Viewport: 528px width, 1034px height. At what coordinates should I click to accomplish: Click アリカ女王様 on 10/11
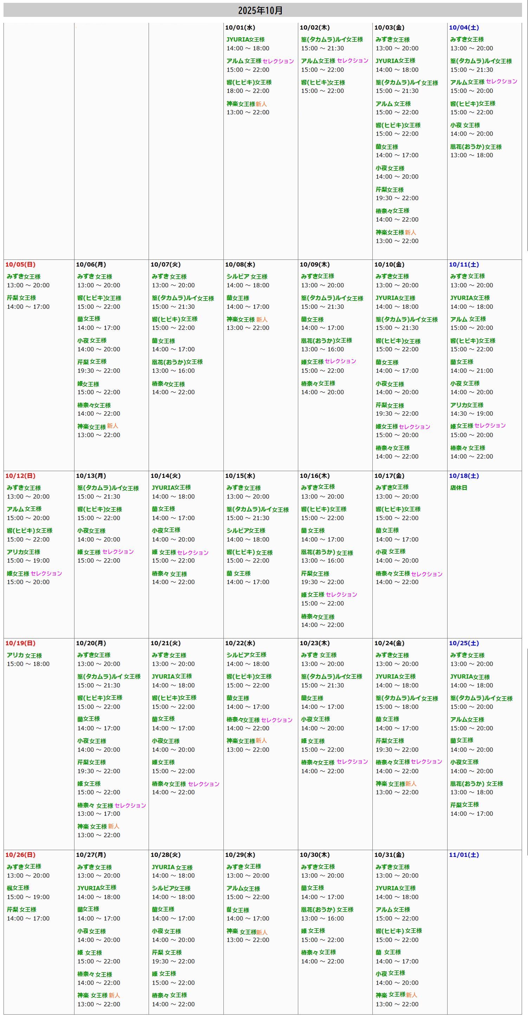(466, 405)
